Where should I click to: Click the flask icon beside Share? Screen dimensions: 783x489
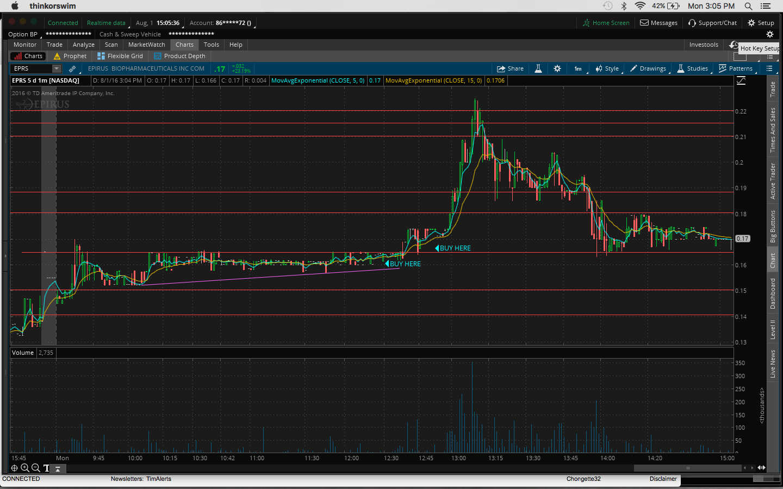(538, 68)
